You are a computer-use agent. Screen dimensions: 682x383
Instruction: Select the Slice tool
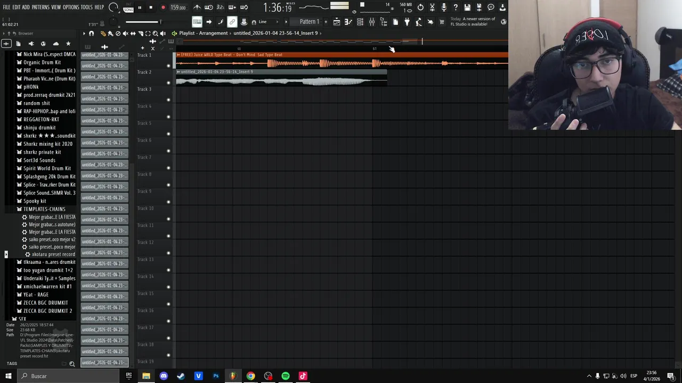141,34
